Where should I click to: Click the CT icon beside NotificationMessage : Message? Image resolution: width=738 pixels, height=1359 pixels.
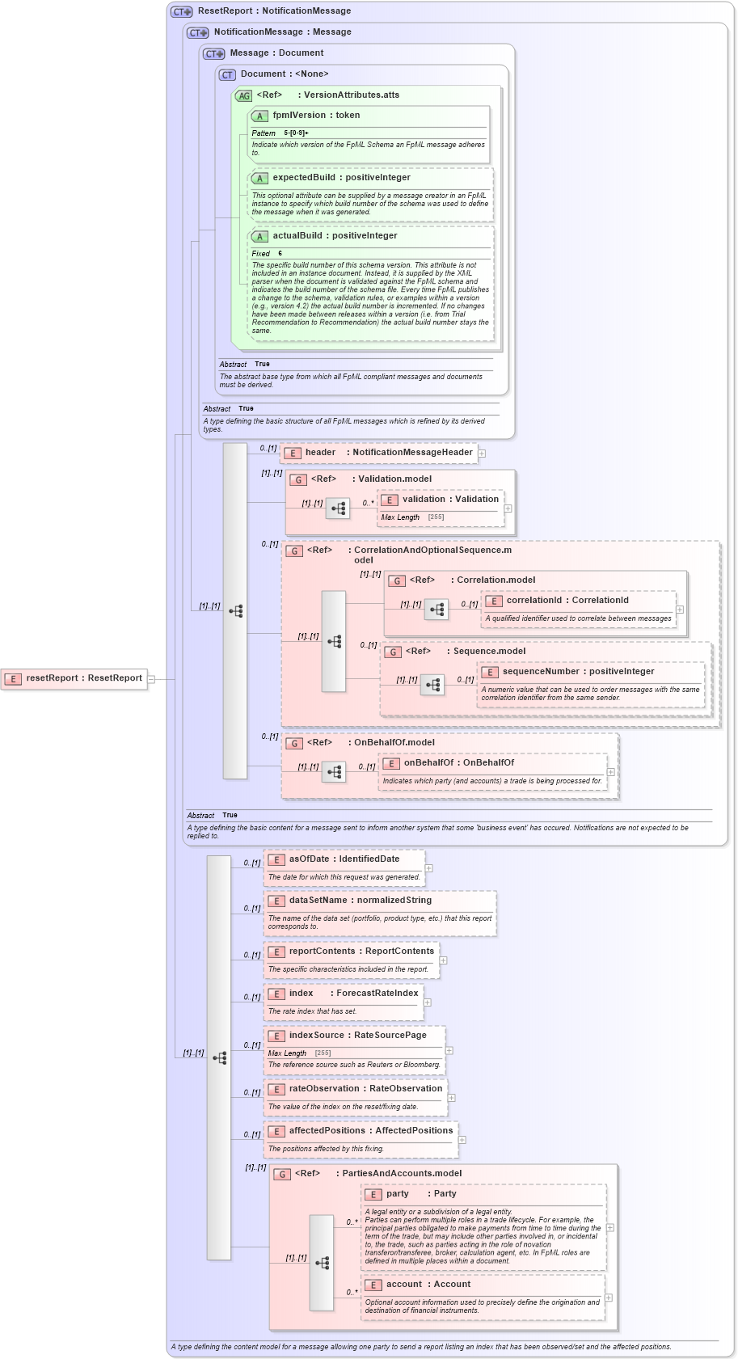tap(198, 32)
